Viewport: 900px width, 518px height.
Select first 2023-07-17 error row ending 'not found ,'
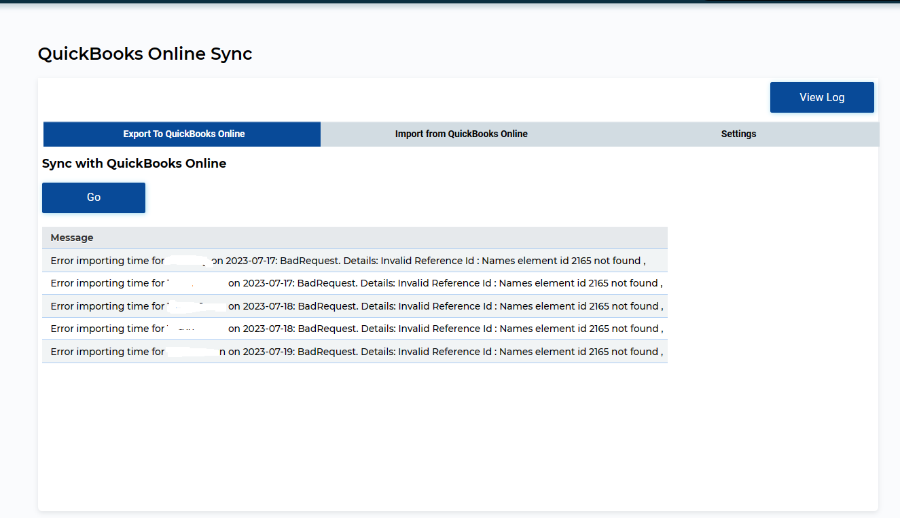coord(355,261)
